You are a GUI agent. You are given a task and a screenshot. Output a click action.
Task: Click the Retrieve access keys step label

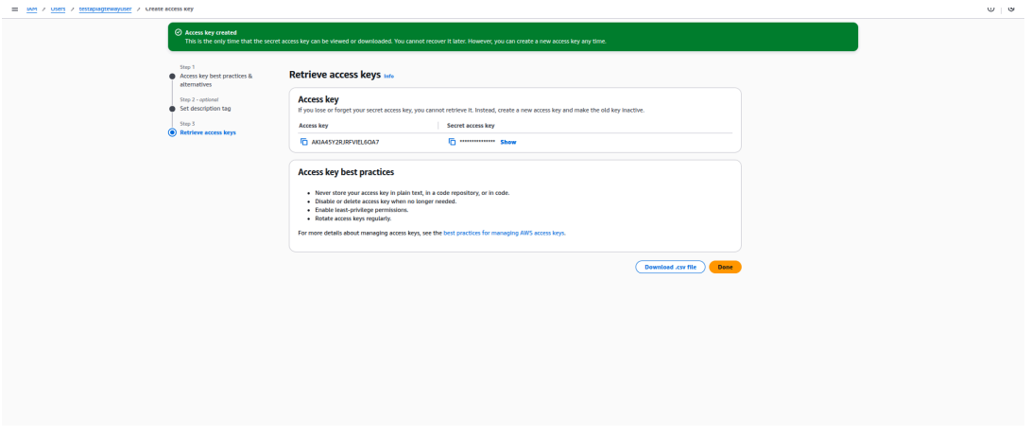[x=208, y=132]
